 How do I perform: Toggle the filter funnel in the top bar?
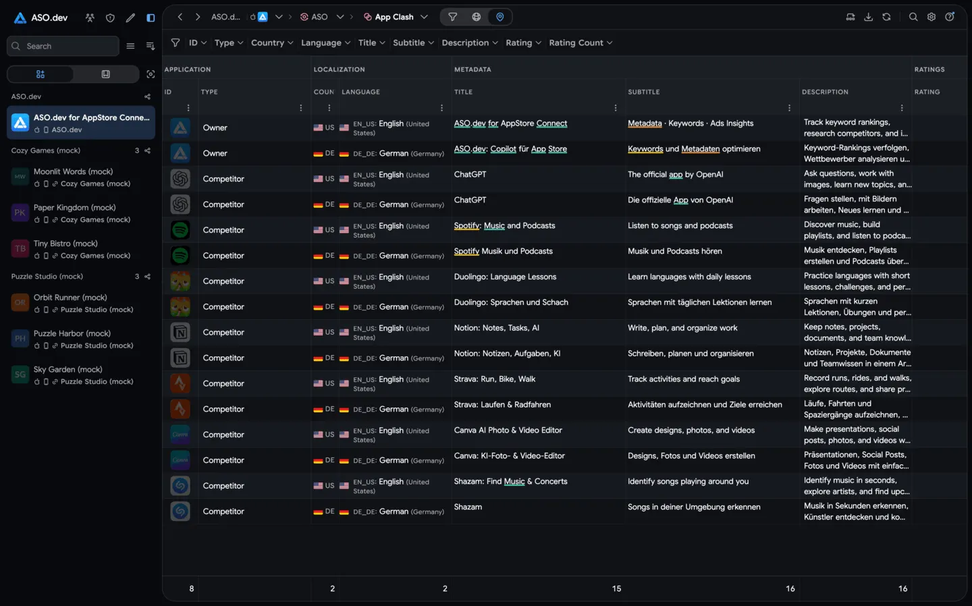(453, 17)
